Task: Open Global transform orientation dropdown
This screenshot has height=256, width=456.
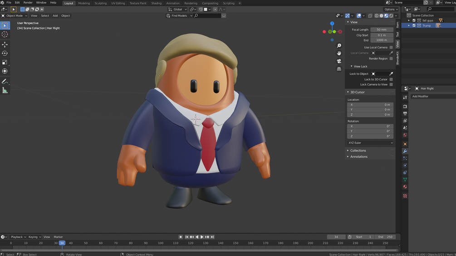Action: pos(177,9)
